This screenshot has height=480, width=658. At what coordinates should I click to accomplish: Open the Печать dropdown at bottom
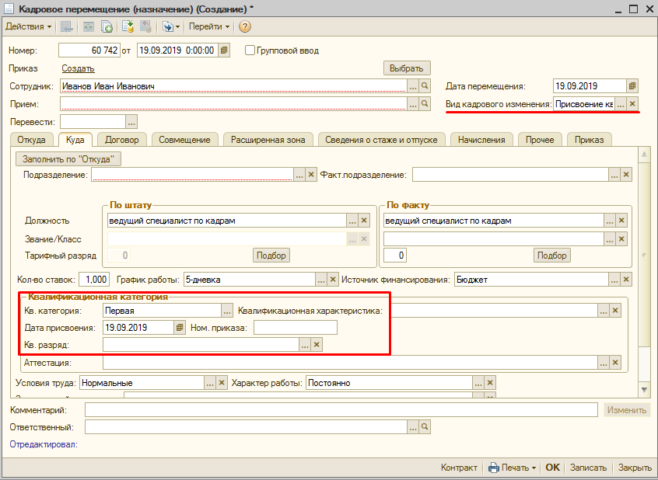[x=513, y=468]
